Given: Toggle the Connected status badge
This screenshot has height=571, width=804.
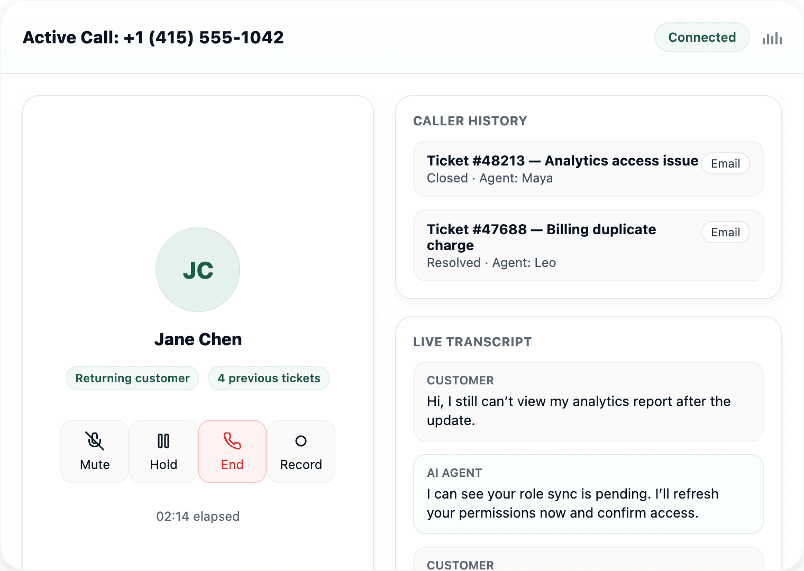Looking at the screenshot, I should [702, 37].
